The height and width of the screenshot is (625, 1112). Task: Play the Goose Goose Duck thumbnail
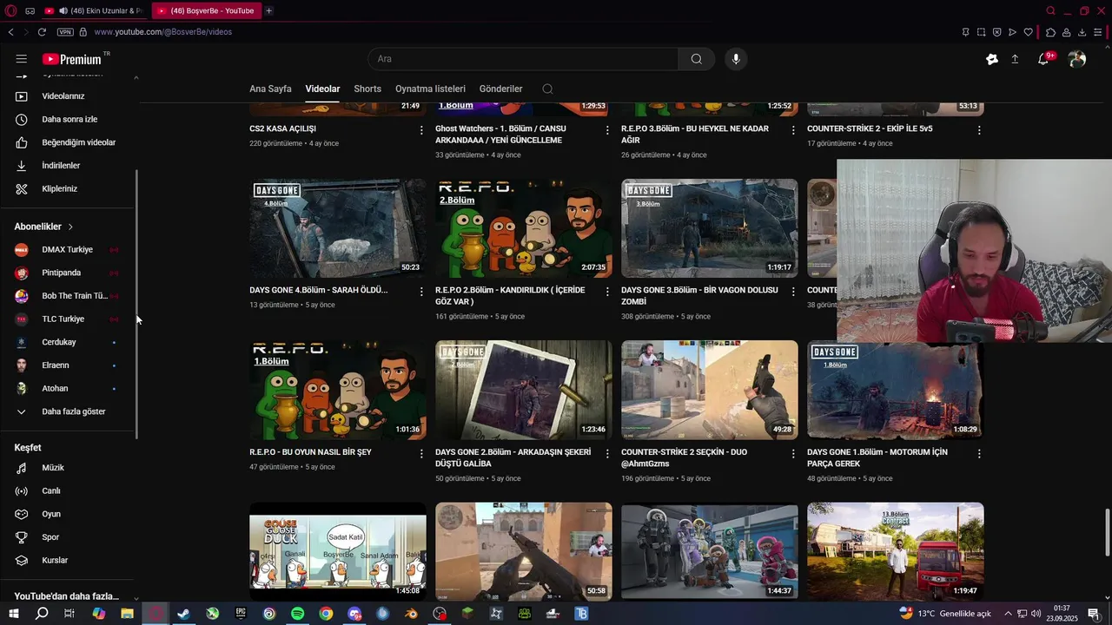point(337,550)
